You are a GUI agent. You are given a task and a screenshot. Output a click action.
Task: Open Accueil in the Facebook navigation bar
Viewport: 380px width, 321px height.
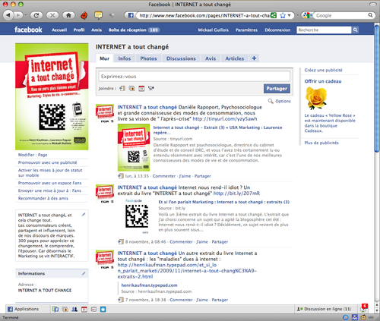[59, 30]
